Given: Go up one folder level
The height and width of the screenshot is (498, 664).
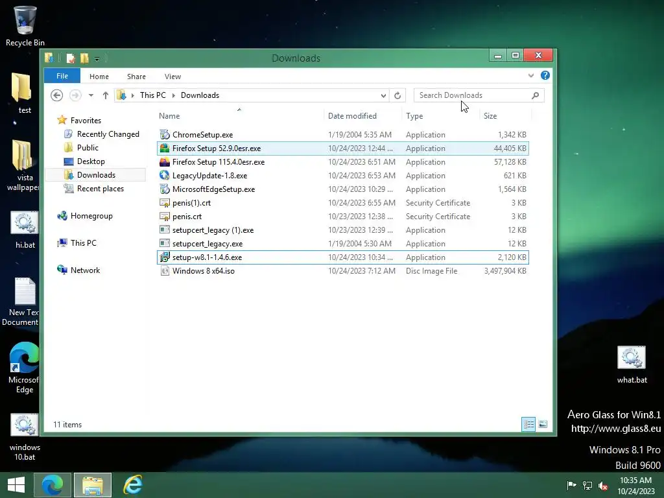Looking at the screenshot, I should pos(106,95).
